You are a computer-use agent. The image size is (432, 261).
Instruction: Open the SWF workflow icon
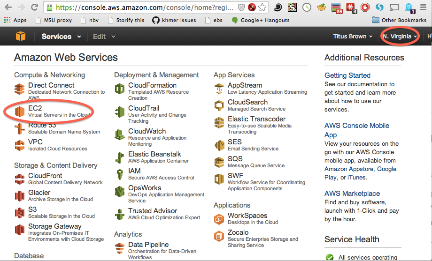click(219, 179)
